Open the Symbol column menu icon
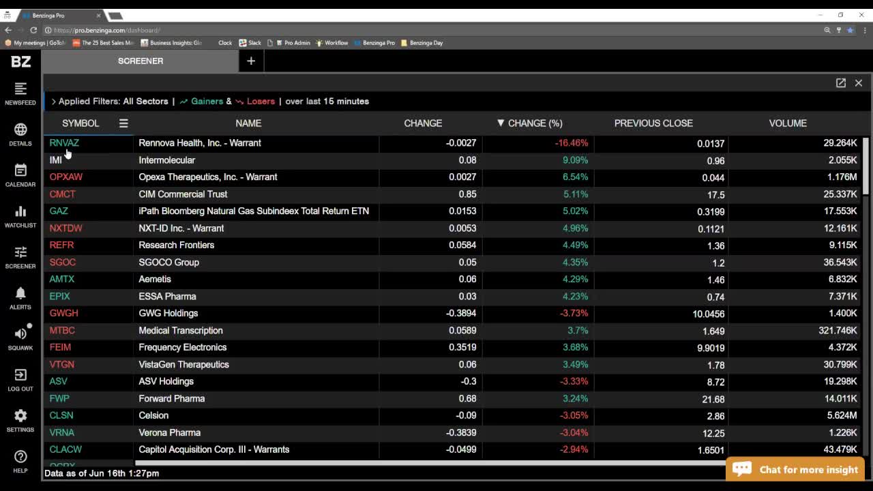The width and height of the screenshot is (873, 491). (123, 123)
